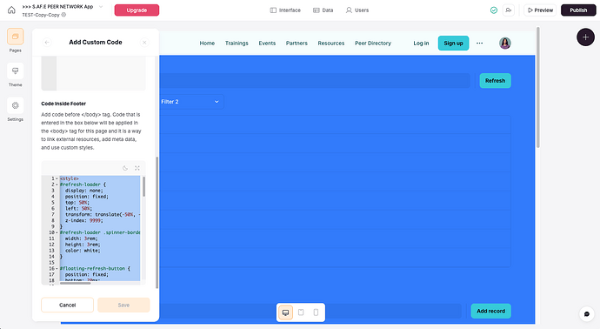600x329 pixels.
Task: Open the Filter 2 dropdown
Action: [190, 102]
